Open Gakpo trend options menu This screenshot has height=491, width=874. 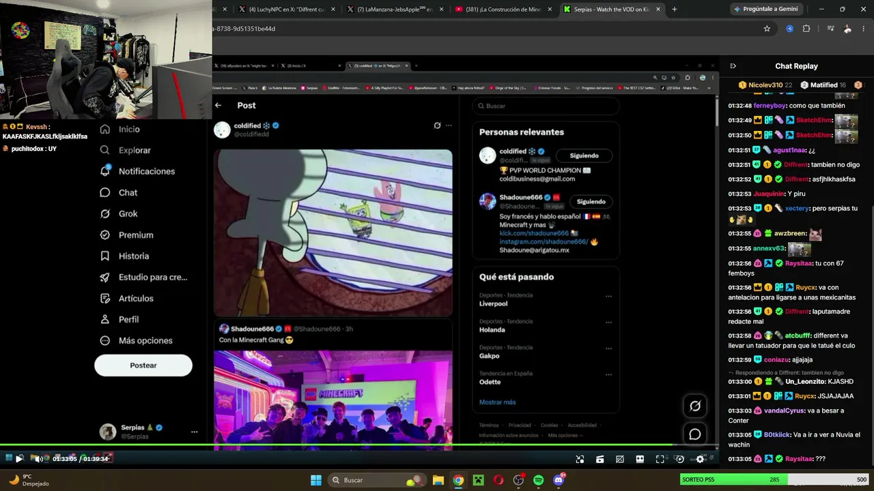tap(608, 348)
